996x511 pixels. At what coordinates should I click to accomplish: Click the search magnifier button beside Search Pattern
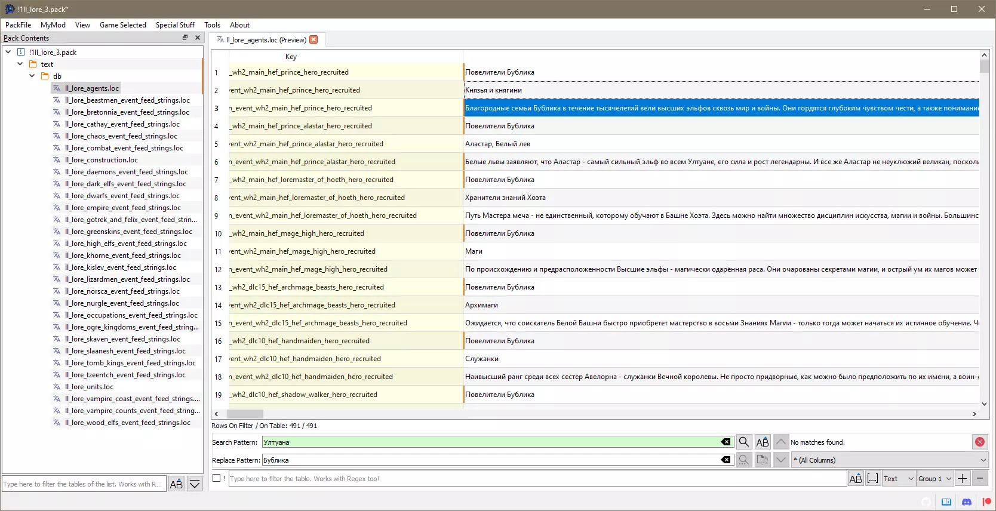coord(743,442)
